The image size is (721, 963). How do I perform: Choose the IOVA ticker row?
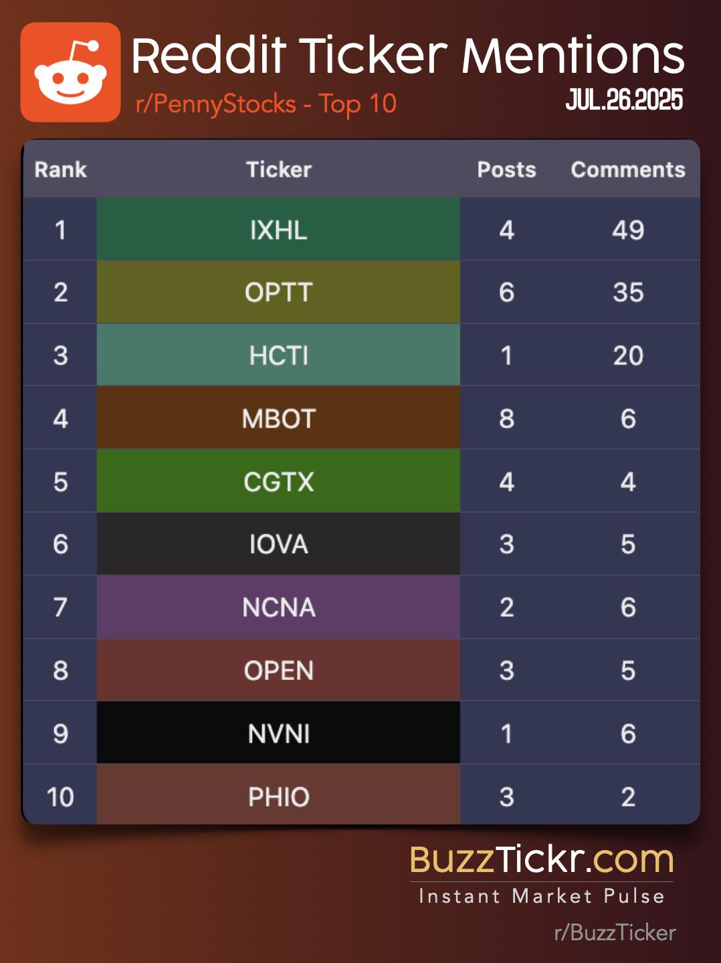[362, 544]
